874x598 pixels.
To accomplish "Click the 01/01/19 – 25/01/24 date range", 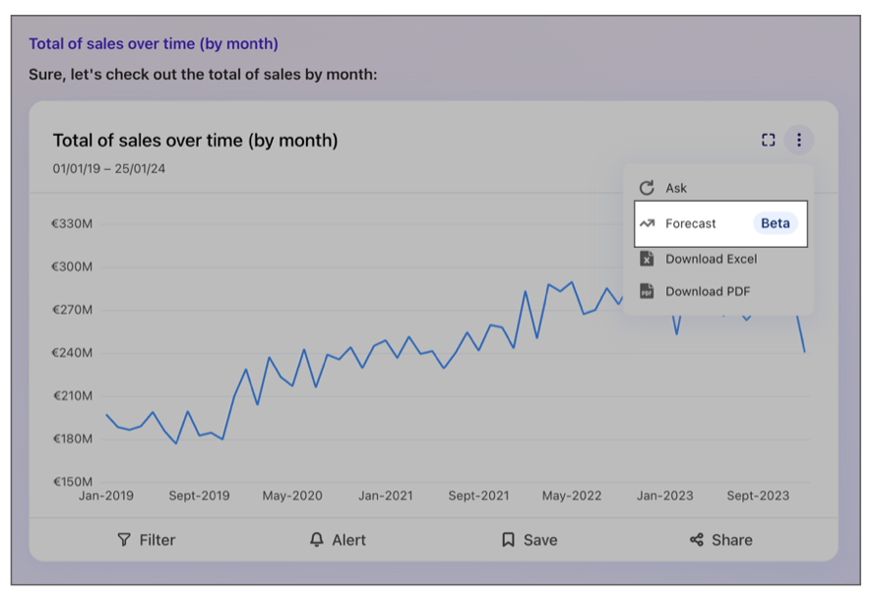I will [x=109, y=169].
